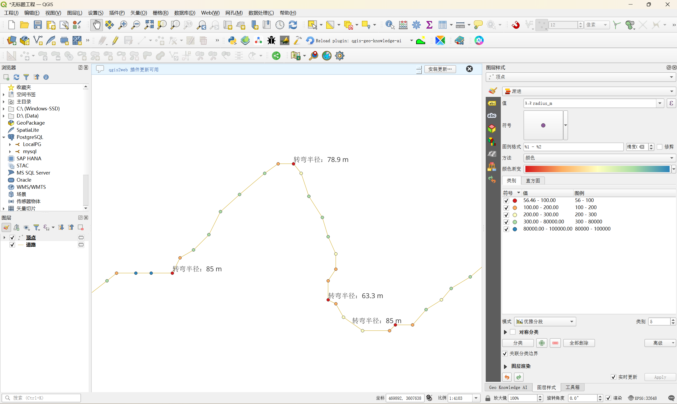Open the Labels tab icon in Layer Styling

tap(492, 104)
